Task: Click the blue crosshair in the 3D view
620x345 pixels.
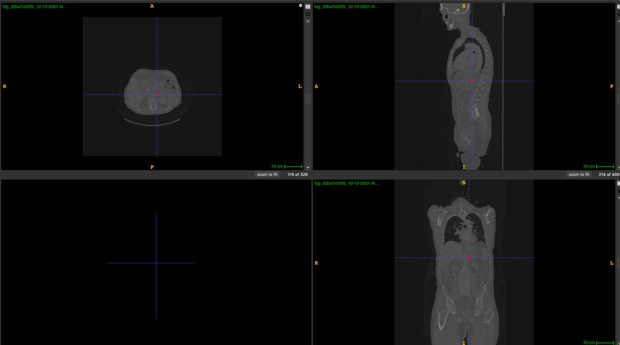Action: (156, 263)
